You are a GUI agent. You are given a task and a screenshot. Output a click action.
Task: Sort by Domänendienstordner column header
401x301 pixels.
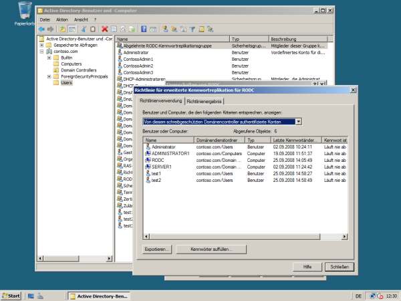coord(219,140)
